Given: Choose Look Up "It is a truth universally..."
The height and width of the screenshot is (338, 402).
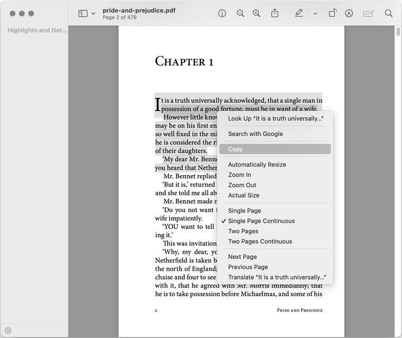Looking at the screenshot, I should [x=276, y=119].
